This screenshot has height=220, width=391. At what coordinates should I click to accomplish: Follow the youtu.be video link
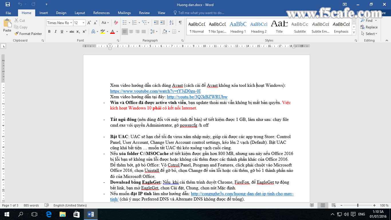coord(197,97)
